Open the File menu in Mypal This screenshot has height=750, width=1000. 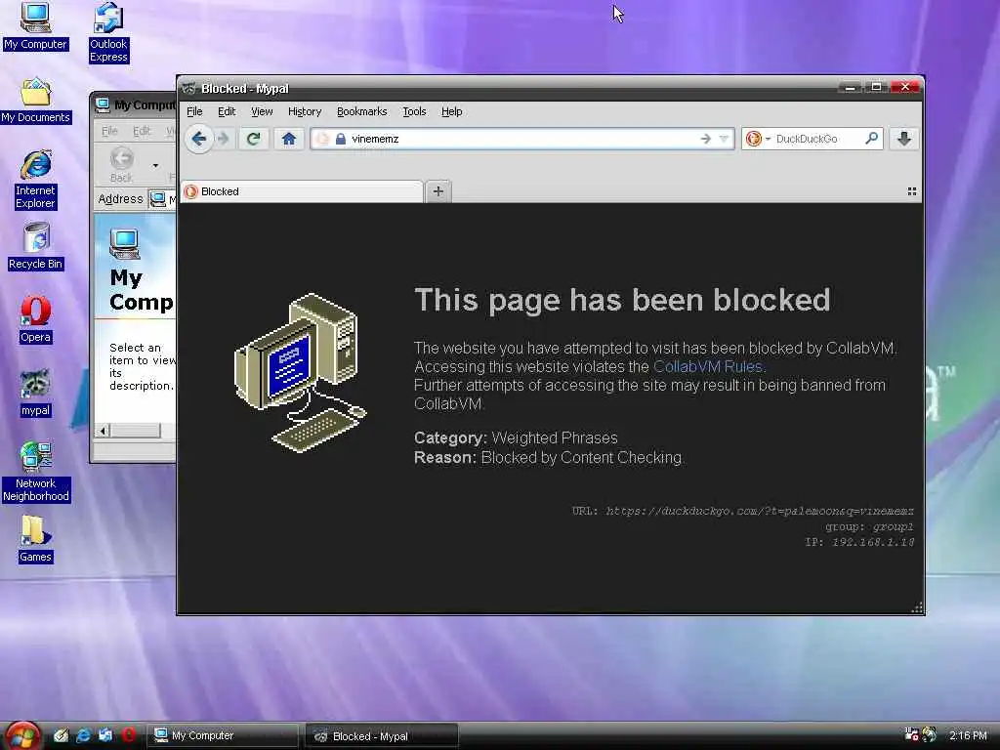tap(194, 111)
